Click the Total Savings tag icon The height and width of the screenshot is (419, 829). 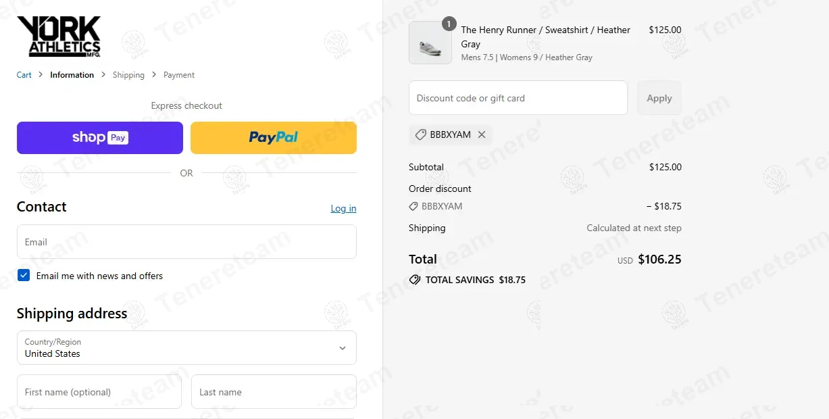click(x=415, y=280)
